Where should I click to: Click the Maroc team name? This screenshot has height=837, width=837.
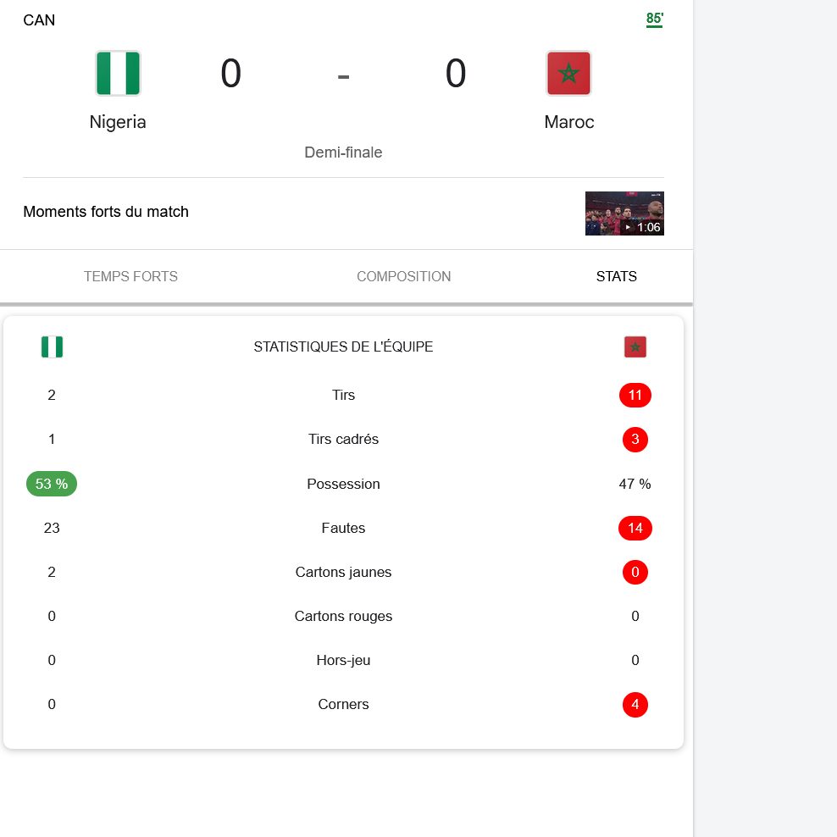(x=568, y=122)
